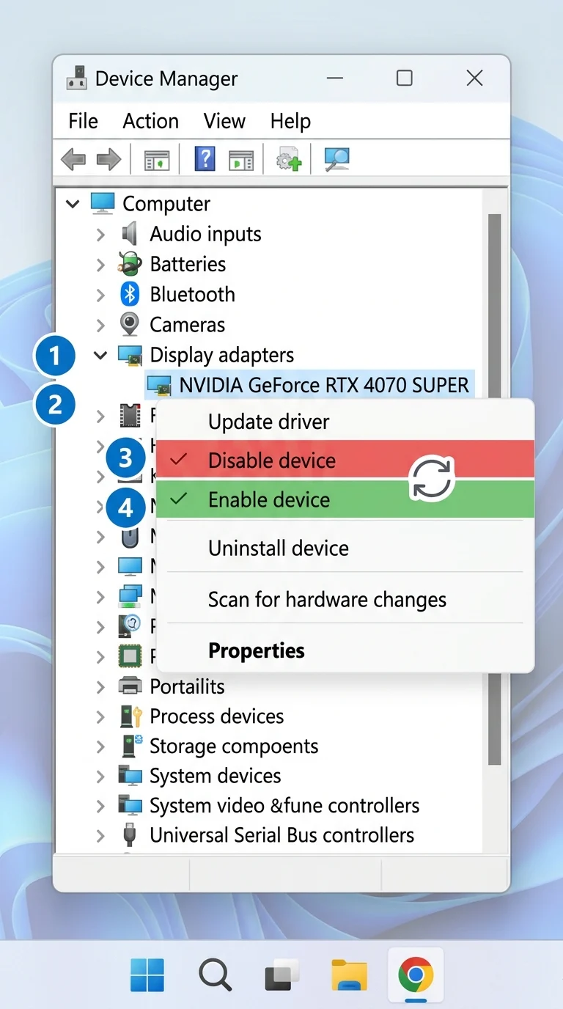Open taskbar Search magnifier
Viewport: 563px width, 1009px height.
216,975
